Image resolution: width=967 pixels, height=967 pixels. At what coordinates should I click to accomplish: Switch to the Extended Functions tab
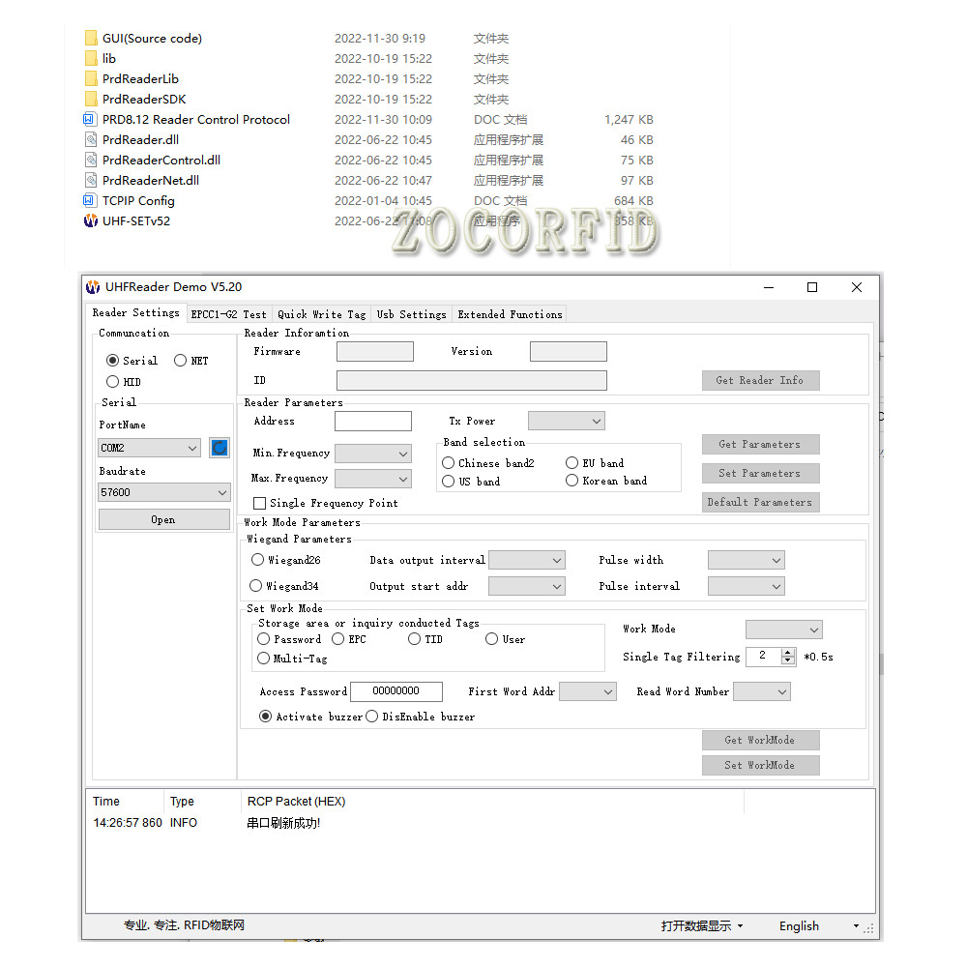pos(510,314)
